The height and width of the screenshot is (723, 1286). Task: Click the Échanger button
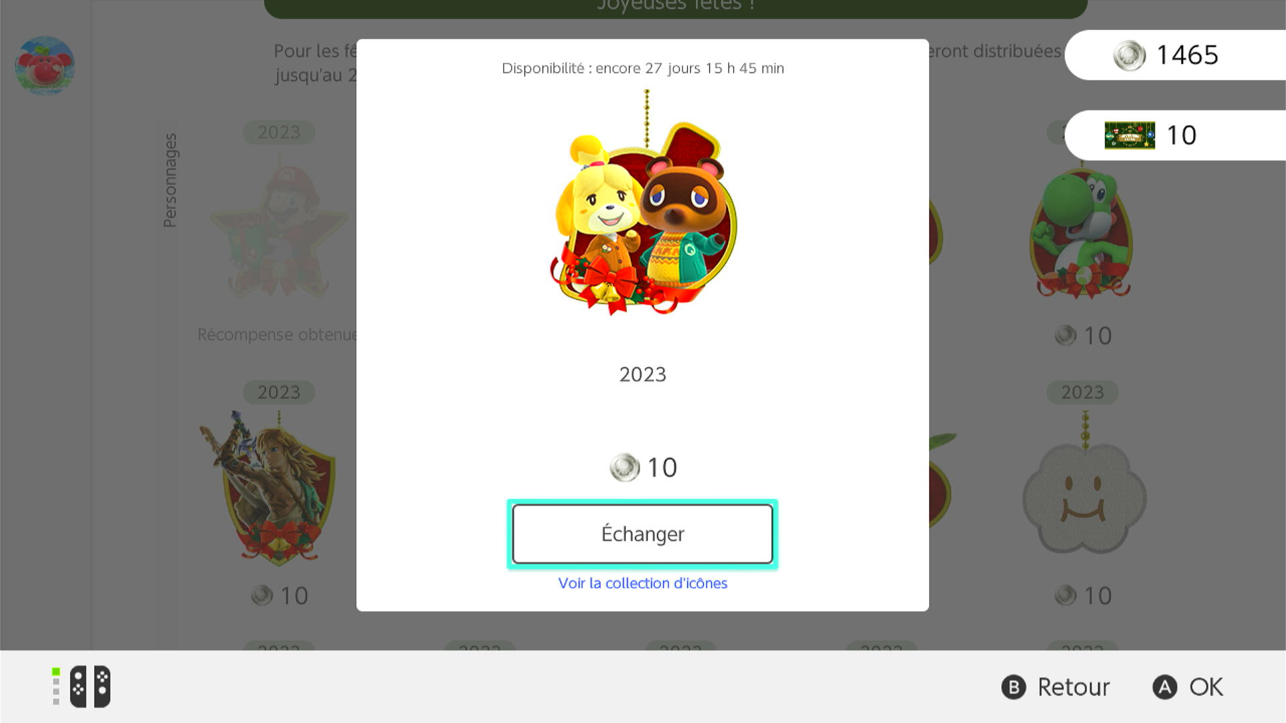(642, 534)
